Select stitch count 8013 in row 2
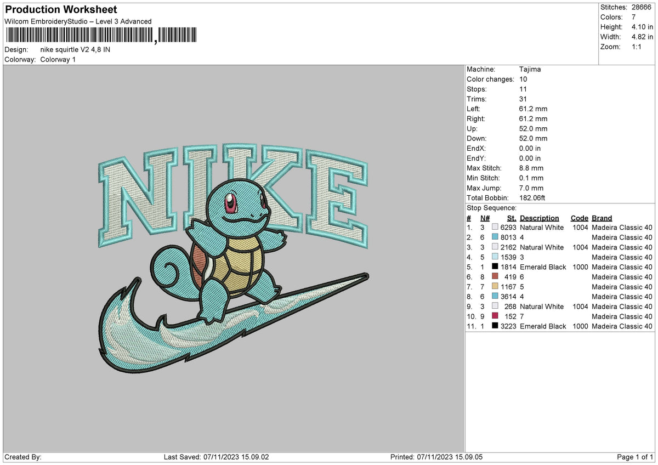 (x=508, y=237)
